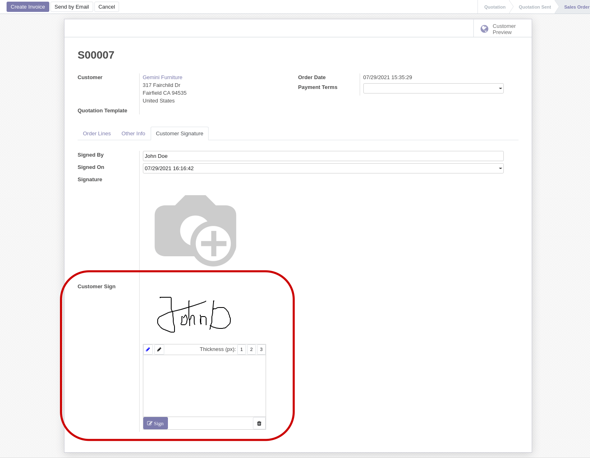Viewport: 590px width, 458px height.
Task: Clear the signature with the trash icon
Action: [259, 423]
